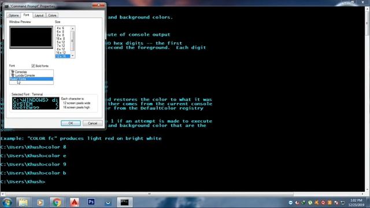Click the 'color e' command line
The height and width of the screenshot is (208, 370).
tap(34, 155)
